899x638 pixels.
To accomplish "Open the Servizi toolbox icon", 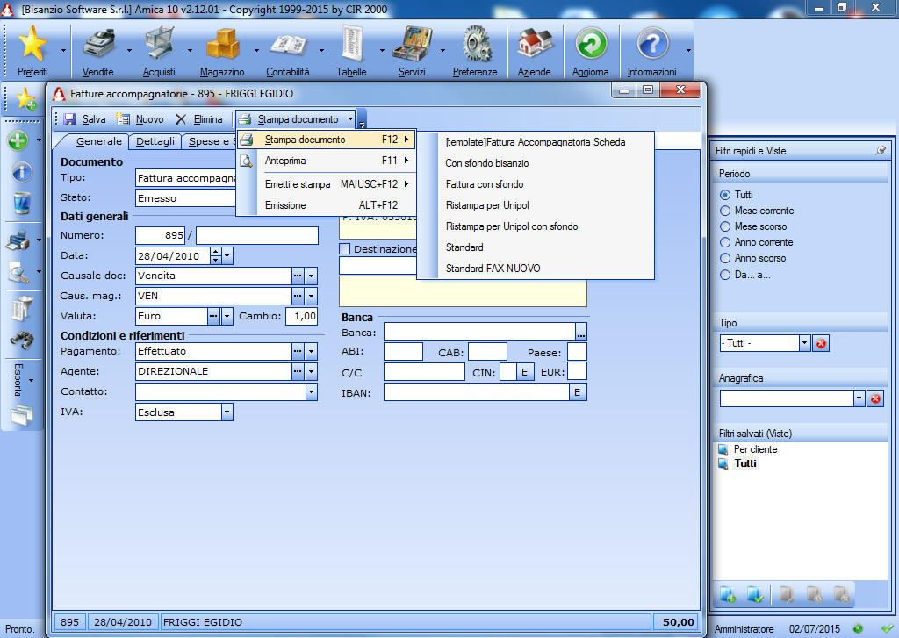I will click(x=412, y=45).
